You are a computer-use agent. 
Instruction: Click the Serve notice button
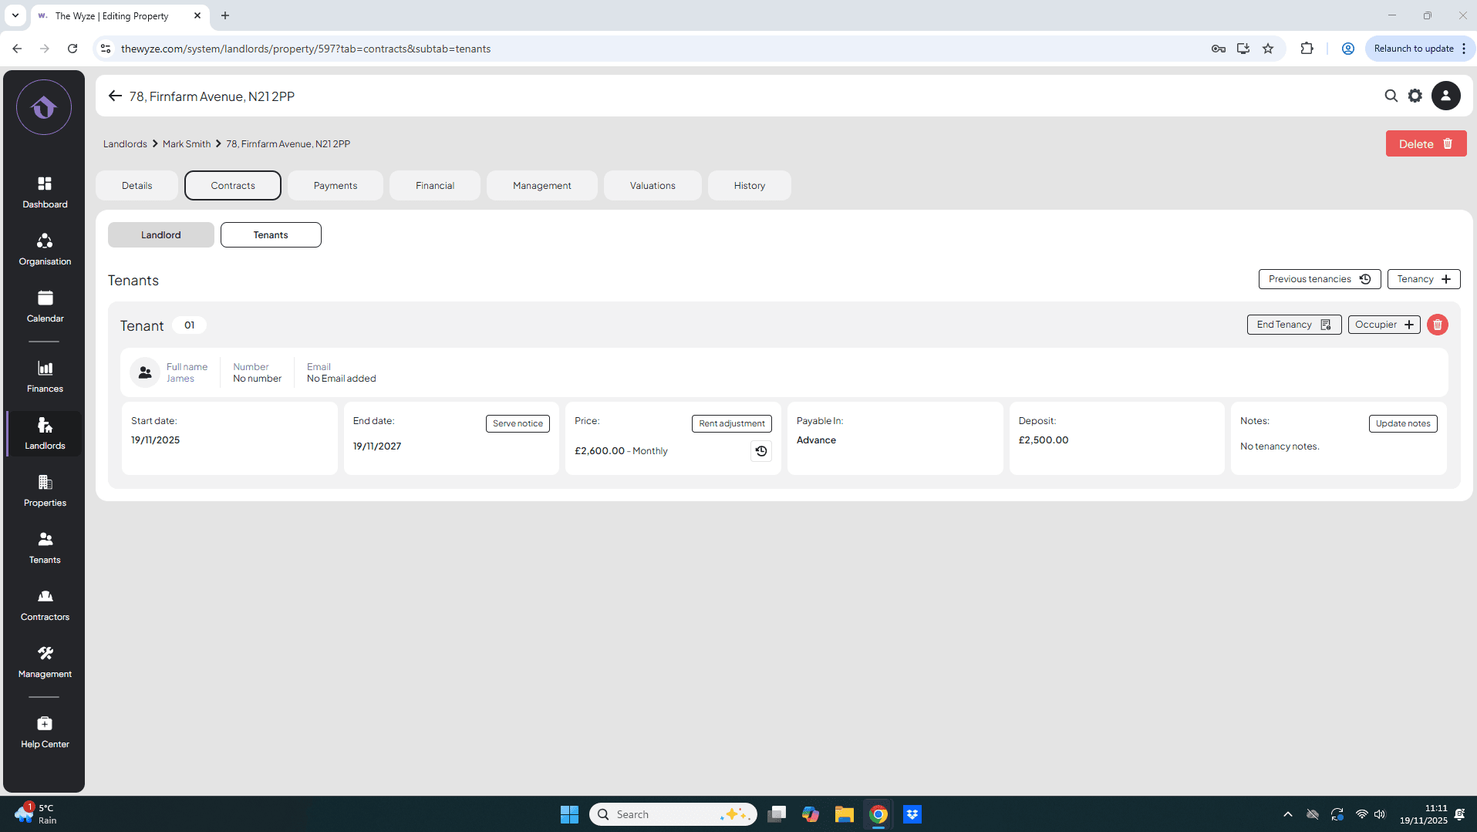coord(518,423)
